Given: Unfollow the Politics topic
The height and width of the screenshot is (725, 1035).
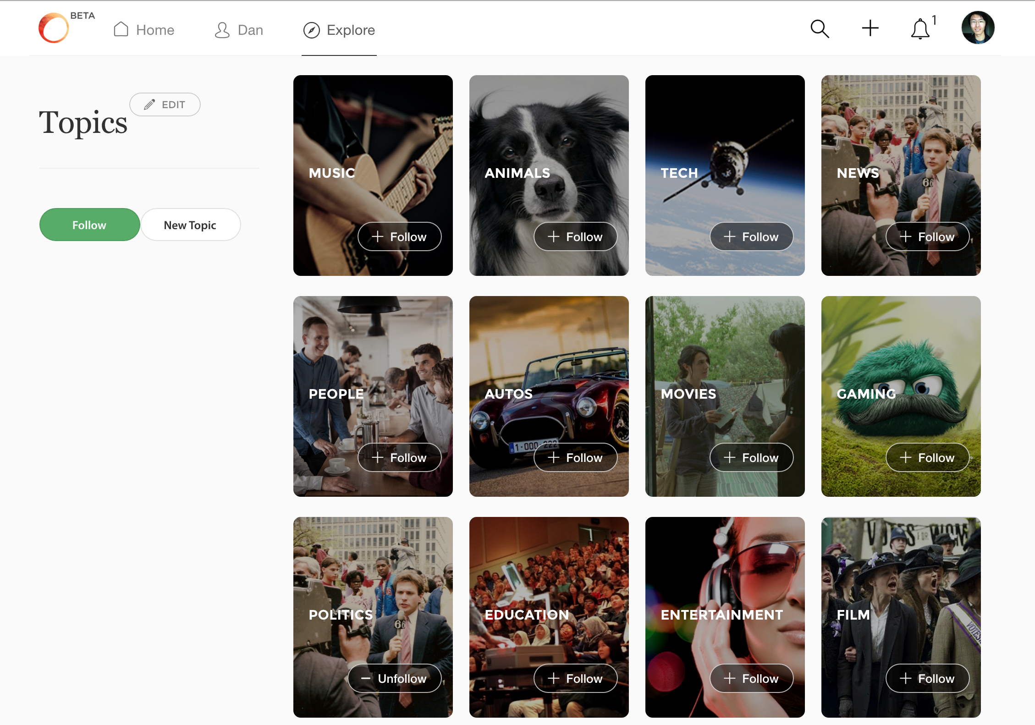Looking at the screenshot, I should tap(395, 678).
